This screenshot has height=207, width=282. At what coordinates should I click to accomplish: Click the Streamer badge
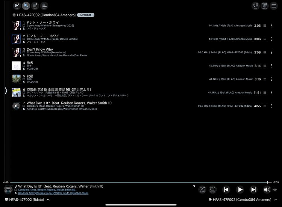pyautogui.click(x=85, y=15)
